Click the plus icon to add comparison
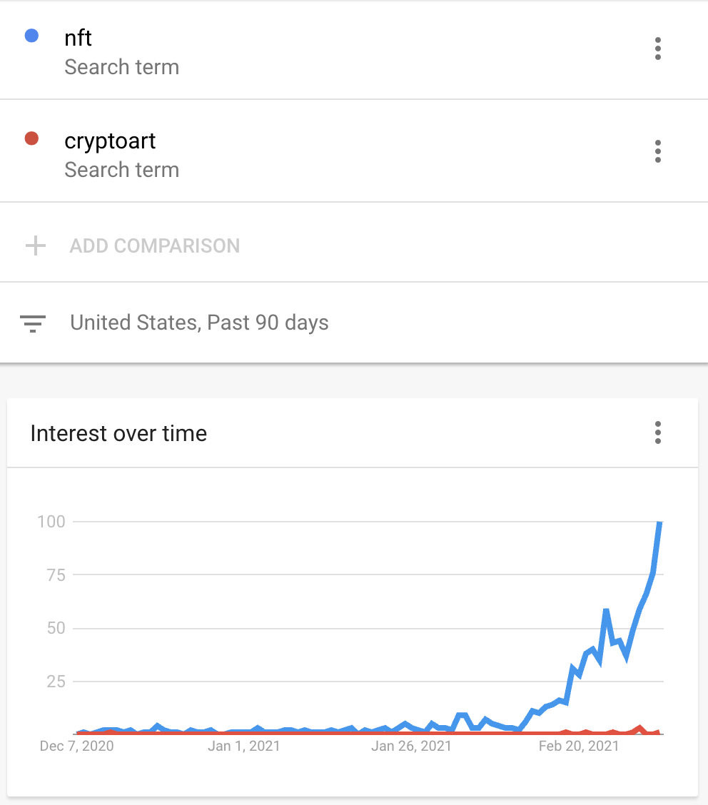Image resolution: width=708 pixels, height=805 pixels. click(36, 245)
